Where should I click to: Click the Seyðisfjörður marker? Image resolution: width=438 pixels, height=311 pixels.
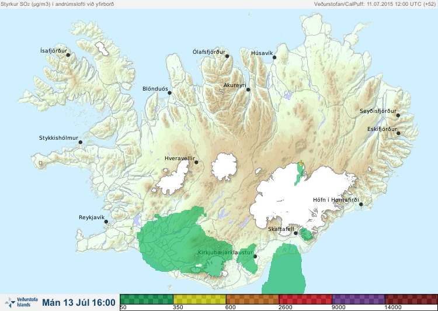click(x=398, y=115)
